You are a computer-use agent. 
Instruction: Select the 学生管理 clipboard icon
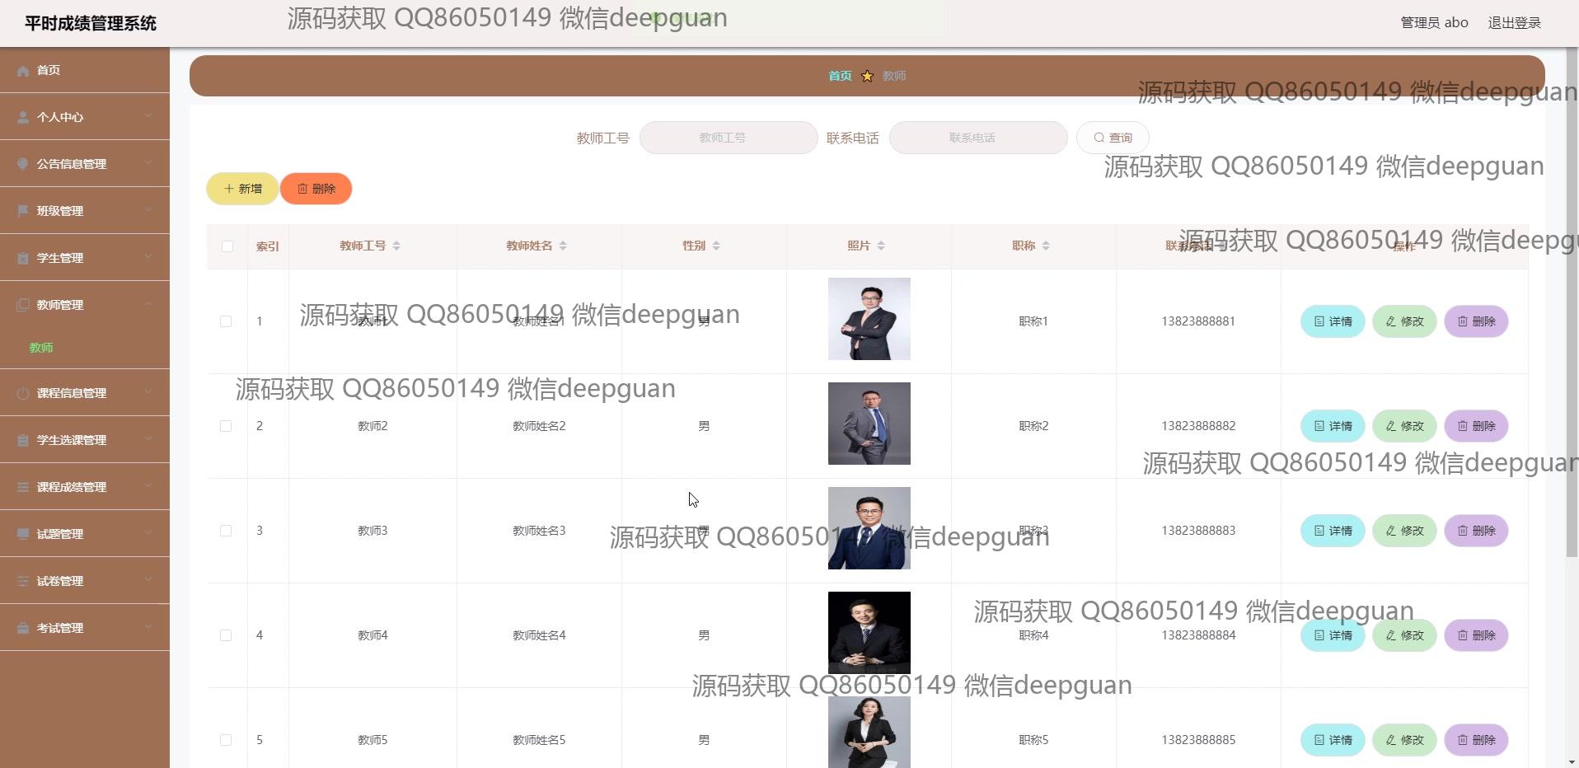pos(22,257)
